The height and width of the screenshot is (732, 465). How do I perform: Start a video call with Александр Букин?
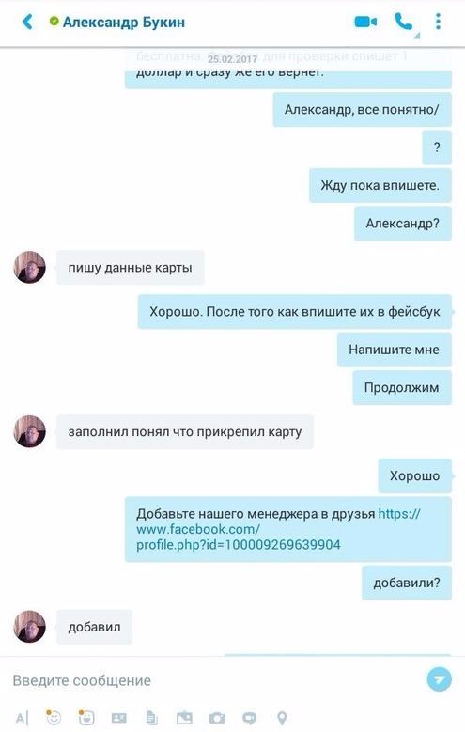365,22
